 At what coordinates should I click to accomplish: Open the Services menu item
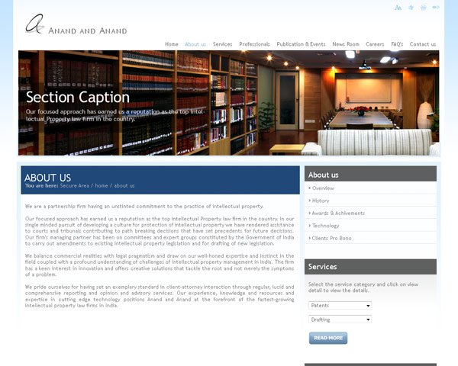pyautogui.click(x=222, y=44)
